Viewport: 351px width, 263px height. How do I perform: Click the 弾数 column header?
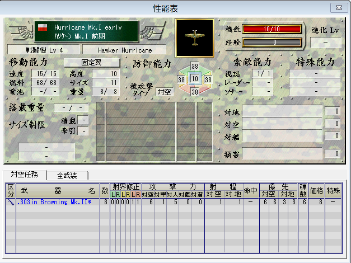[303, 190]
